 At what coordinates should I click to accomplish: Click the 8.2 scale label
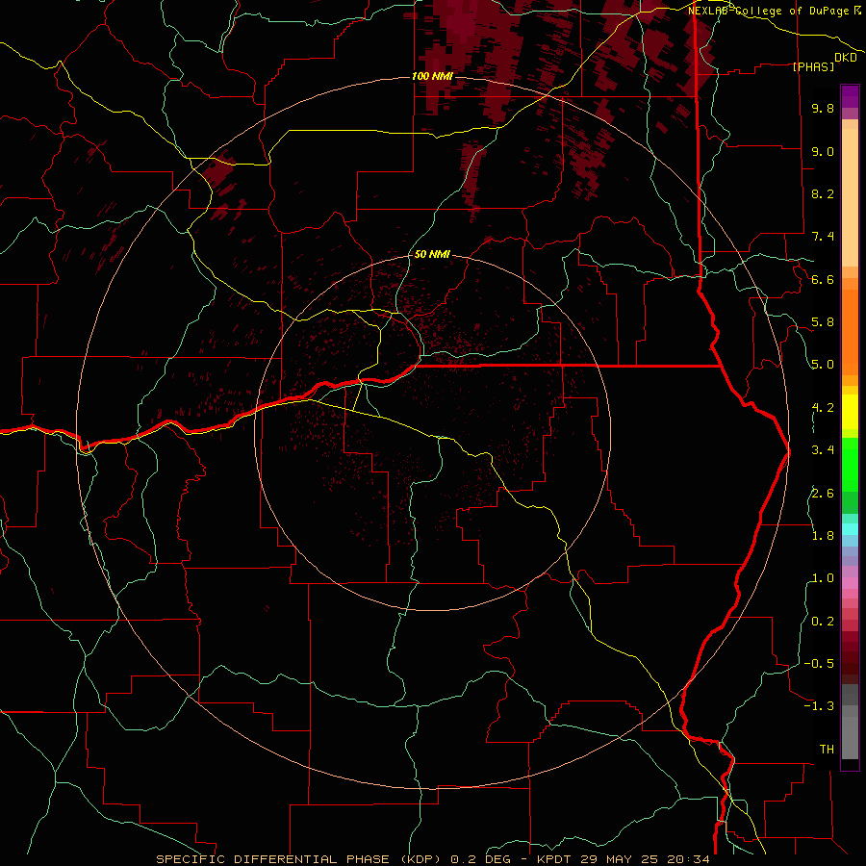pyautogui.click(x=823, y=193)
